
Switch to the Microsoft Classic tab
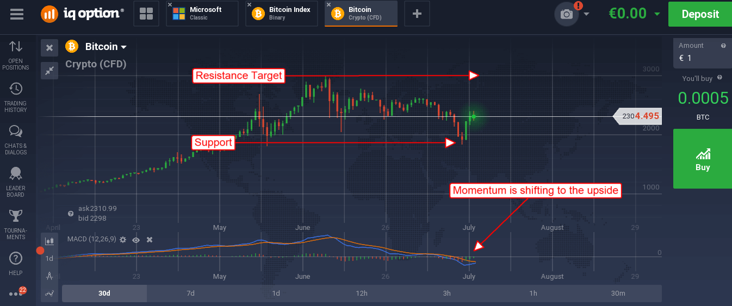tap(202, 14)
